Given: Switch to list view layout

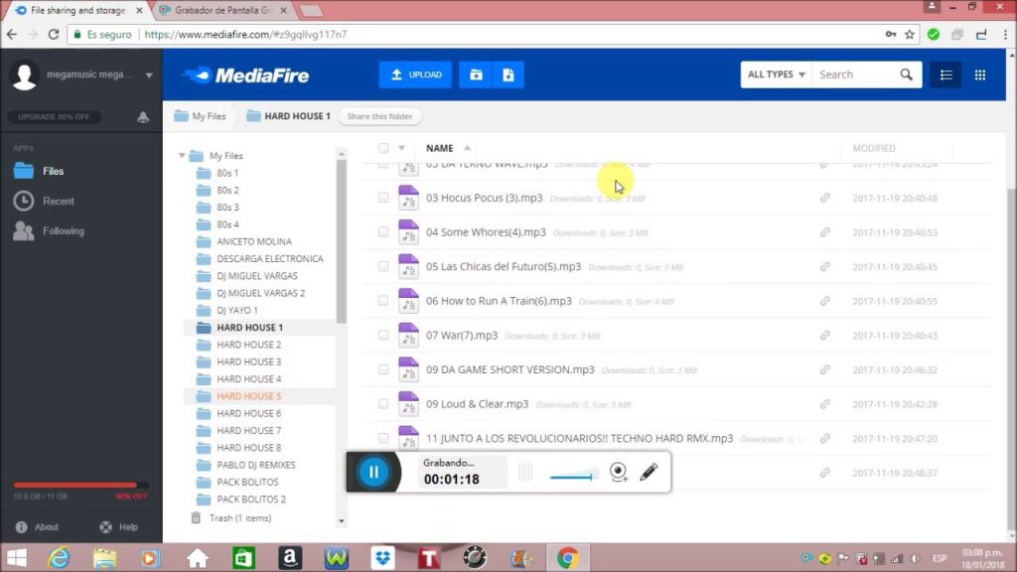Looking at the screenshot, I should coord(945,74).
